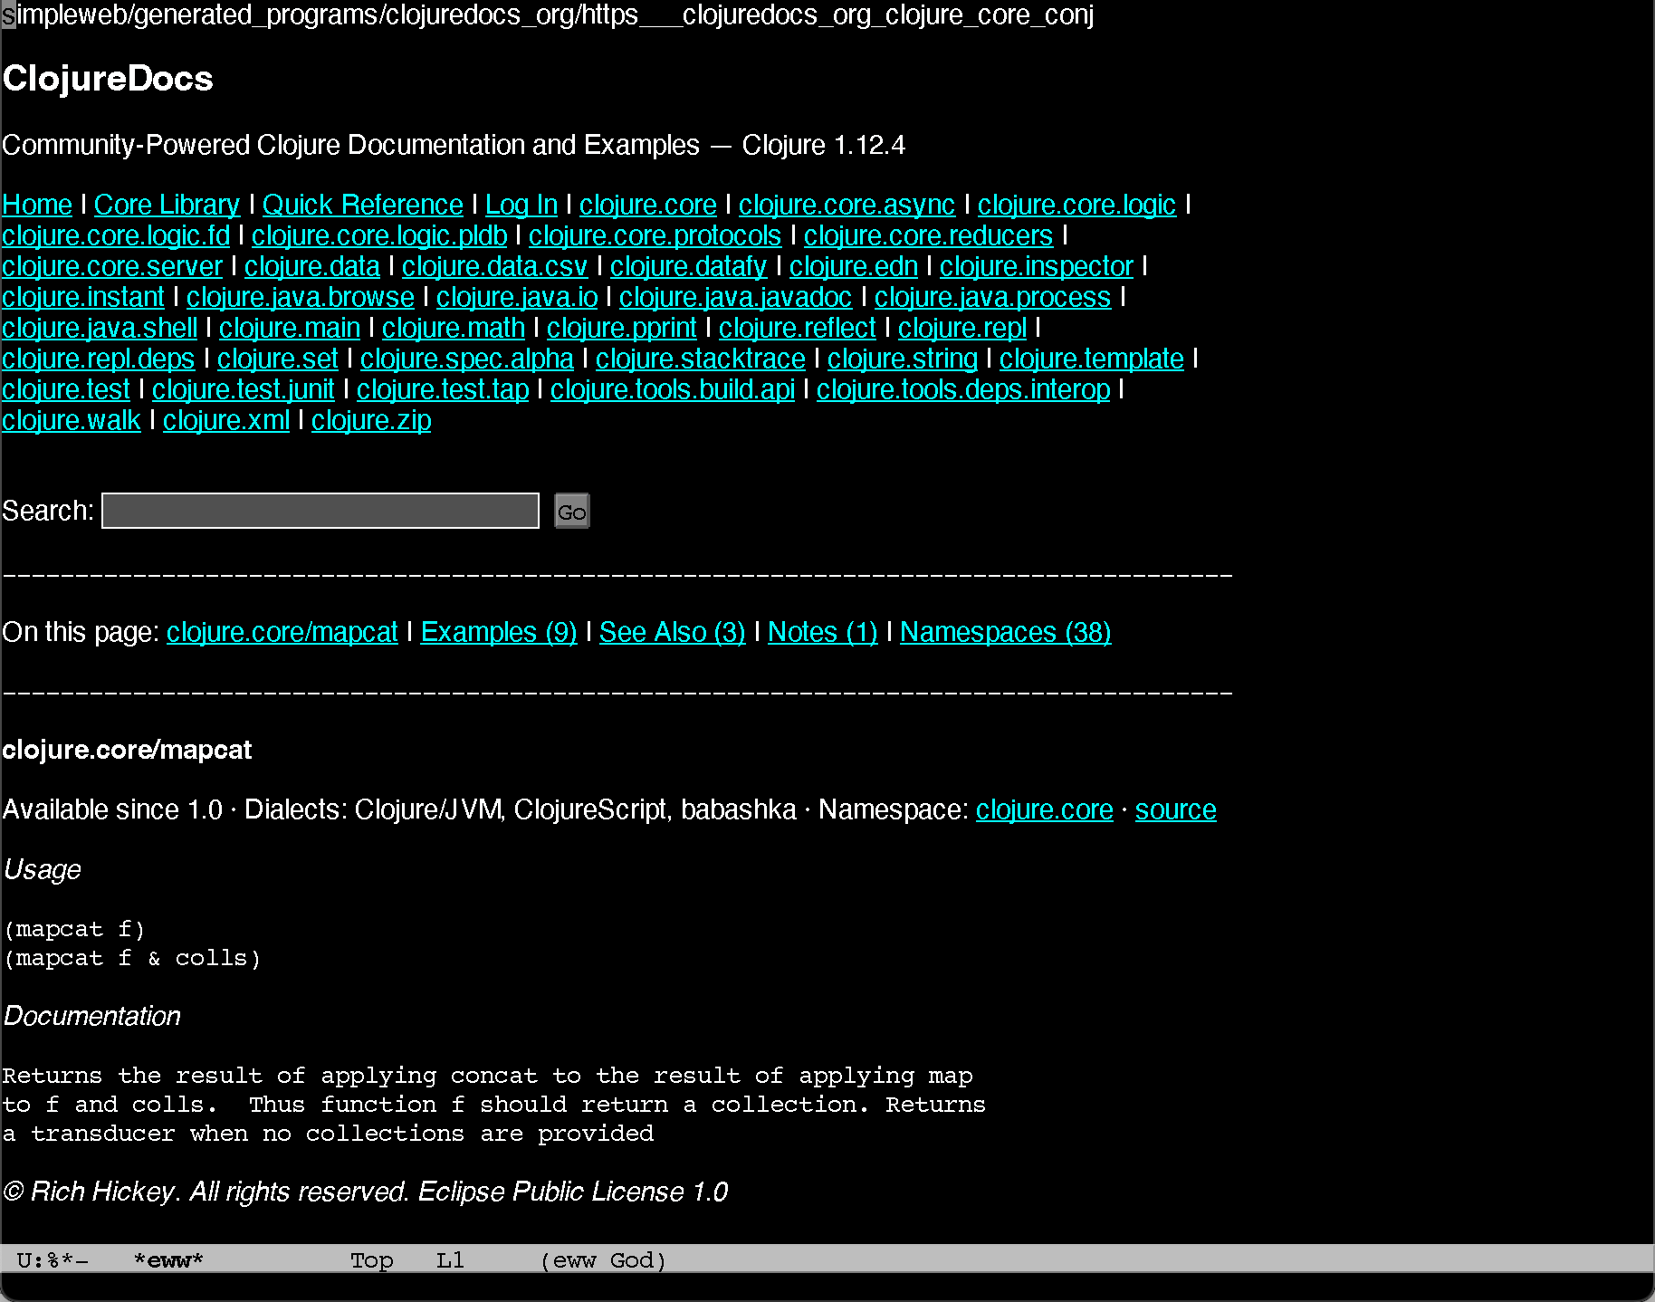Go to Core Library
Image resolution: width=1655 pixels, height=1302 pixels.
[x=167, y=206]
